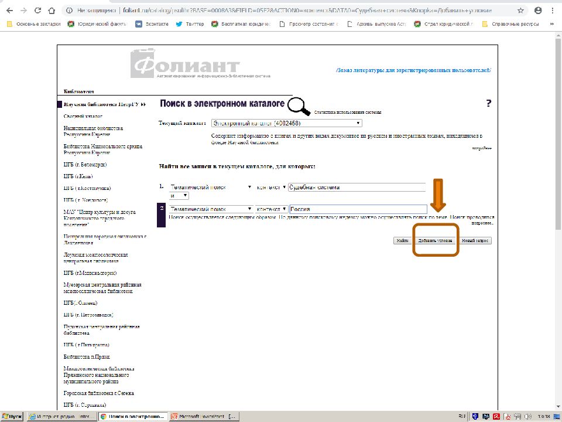Open the Windows Пуск start menu
Image resolution: width=562 pixels, height=422 pixels.
pyautogui.click(x=12, y=416)
